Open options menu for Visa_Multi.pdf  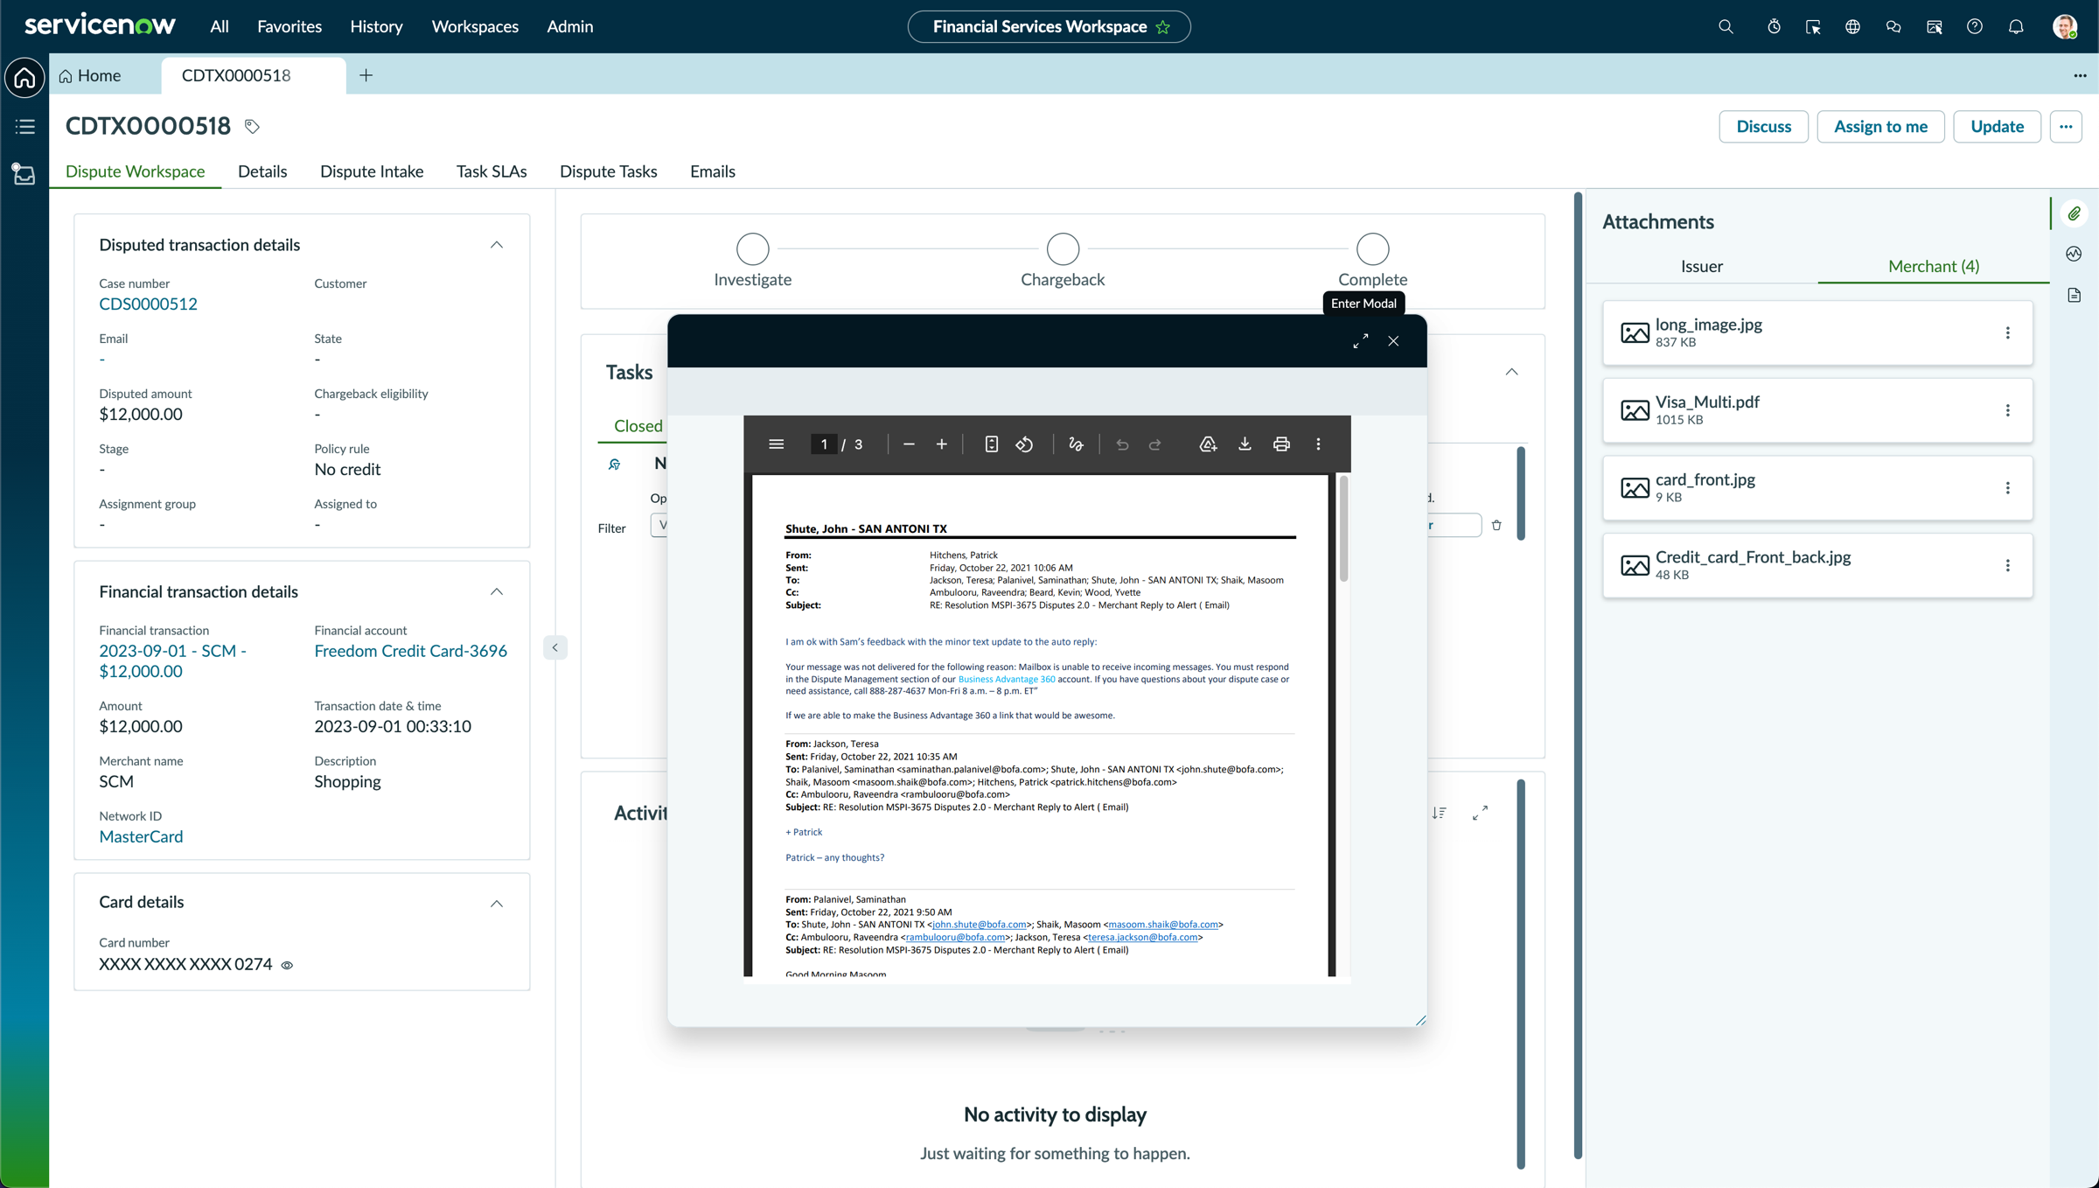[2007, 410]
